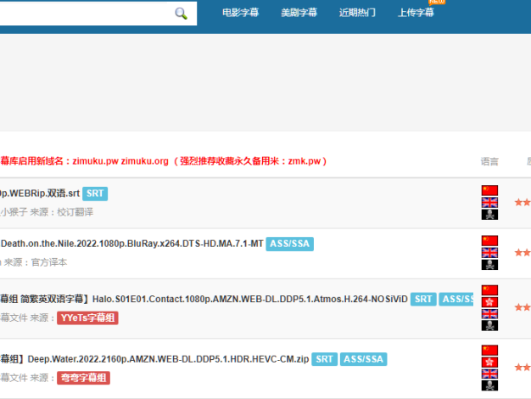Viewport: 531px width, 399px height.
Task: Open the WEBRip.双语.srt subtitle link
Action: click(40, 194)
